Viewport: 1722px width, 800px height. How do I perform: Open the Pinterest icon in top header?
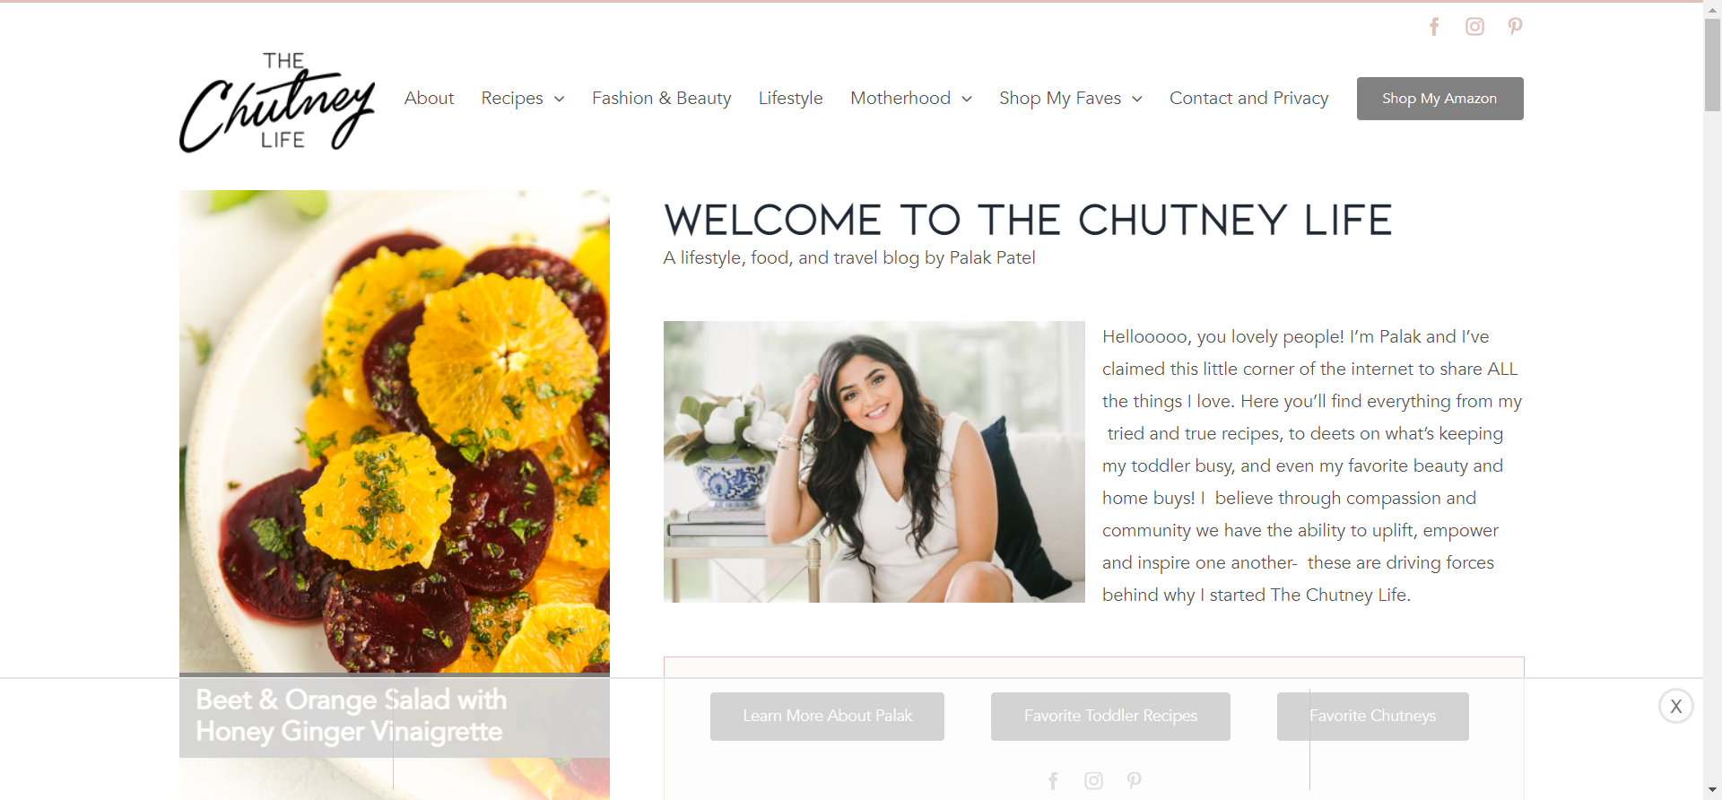[1515, 27]
